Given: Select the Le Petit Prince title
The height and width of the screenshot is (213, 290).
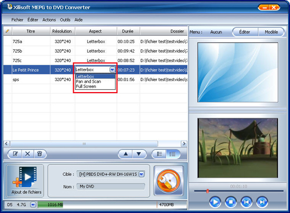Looking at the screenshot, I should click(26, 70).
